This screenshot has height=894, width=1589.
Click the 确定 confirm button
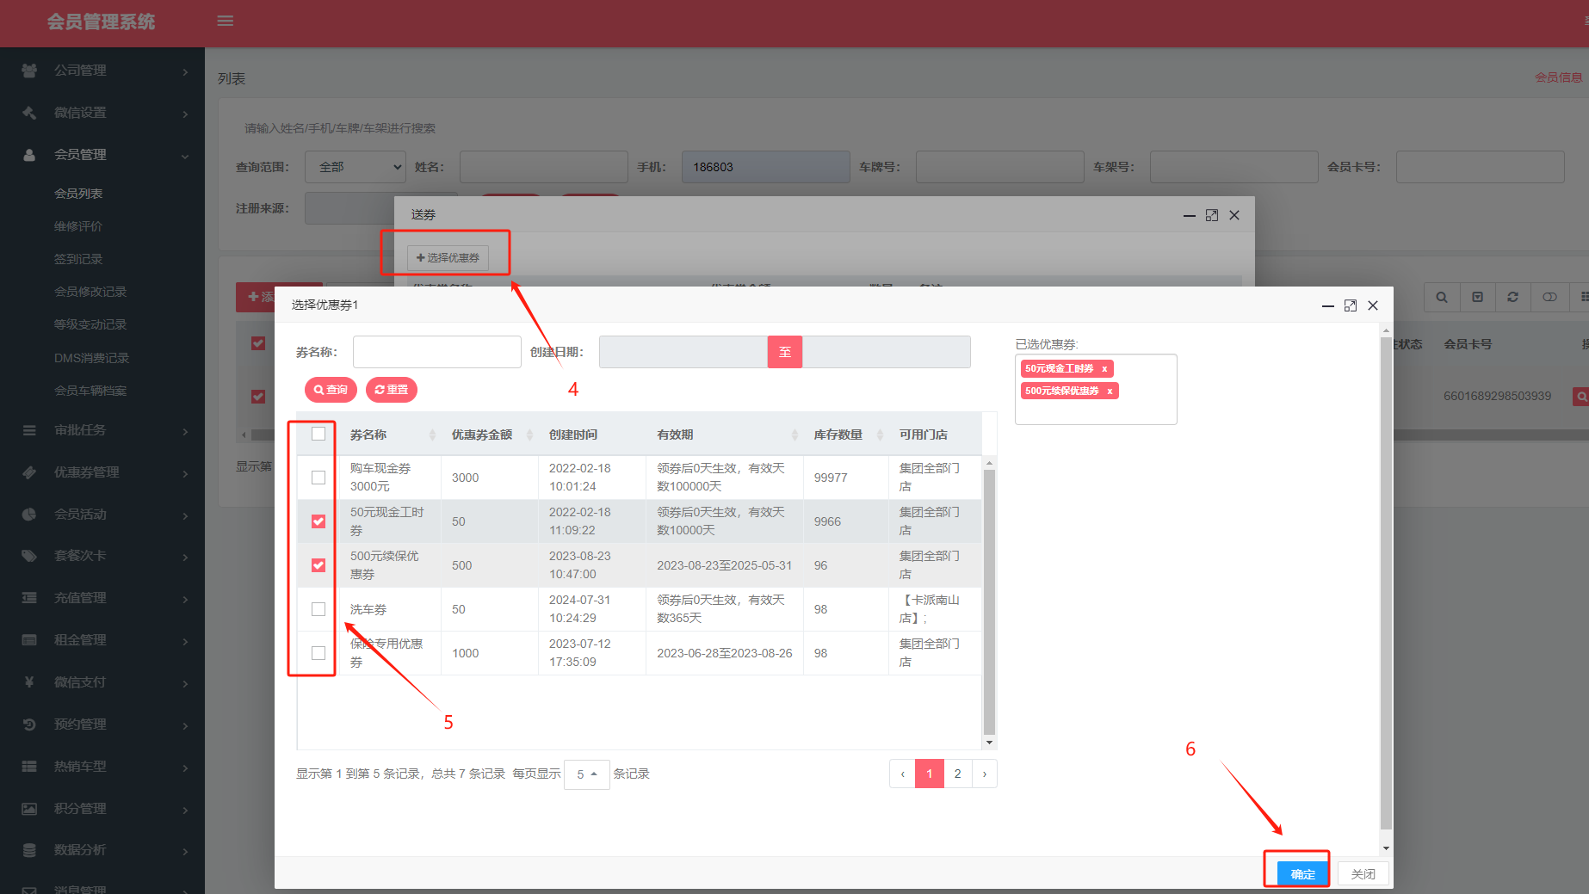click(1302, 873)
